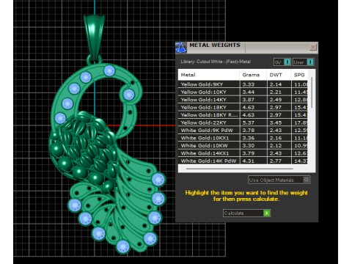Click the 3.36 grams cell
Screen dimensions: 352x264
(x=253, y=138)
